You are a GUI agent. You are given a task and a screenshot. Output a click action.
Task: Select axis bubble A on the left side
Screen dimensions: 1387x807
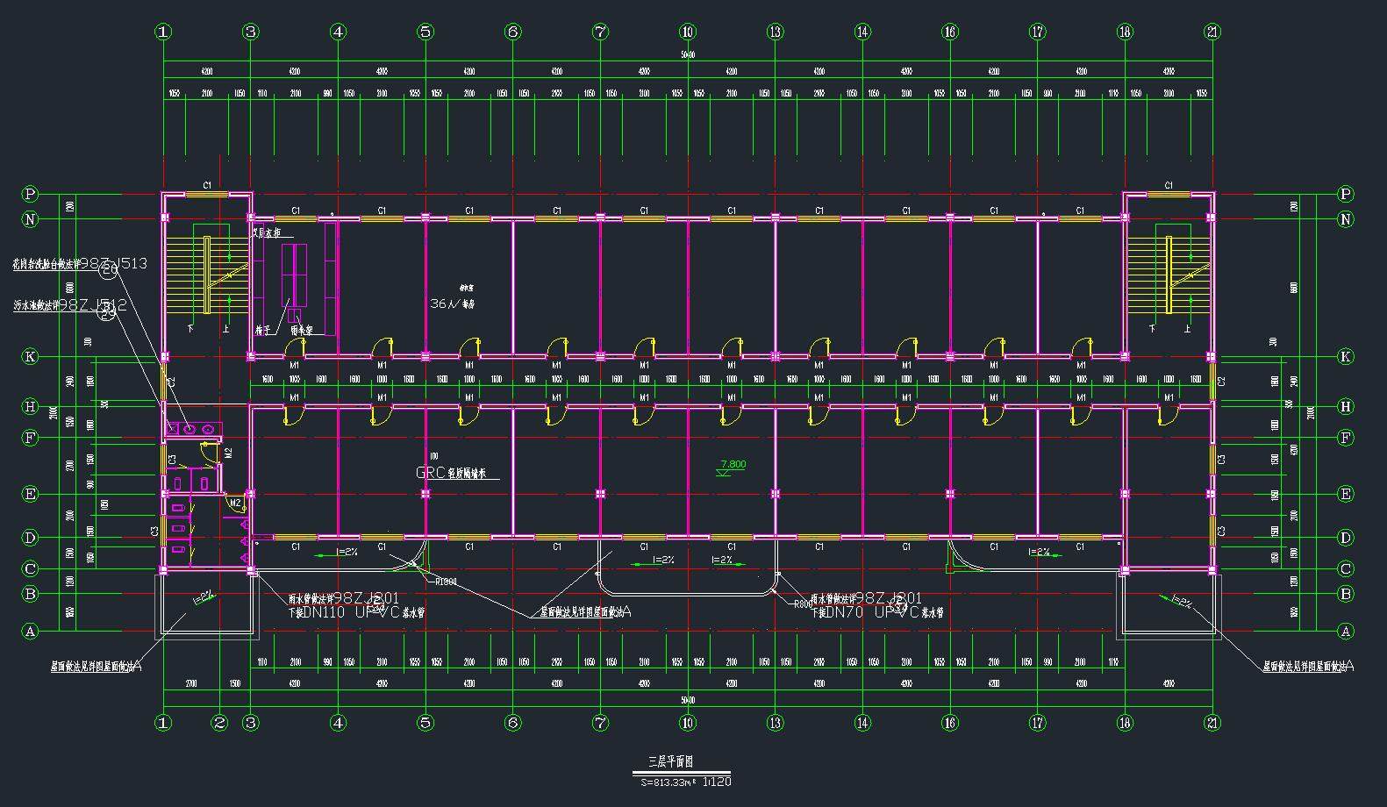[x=31, y=631]
